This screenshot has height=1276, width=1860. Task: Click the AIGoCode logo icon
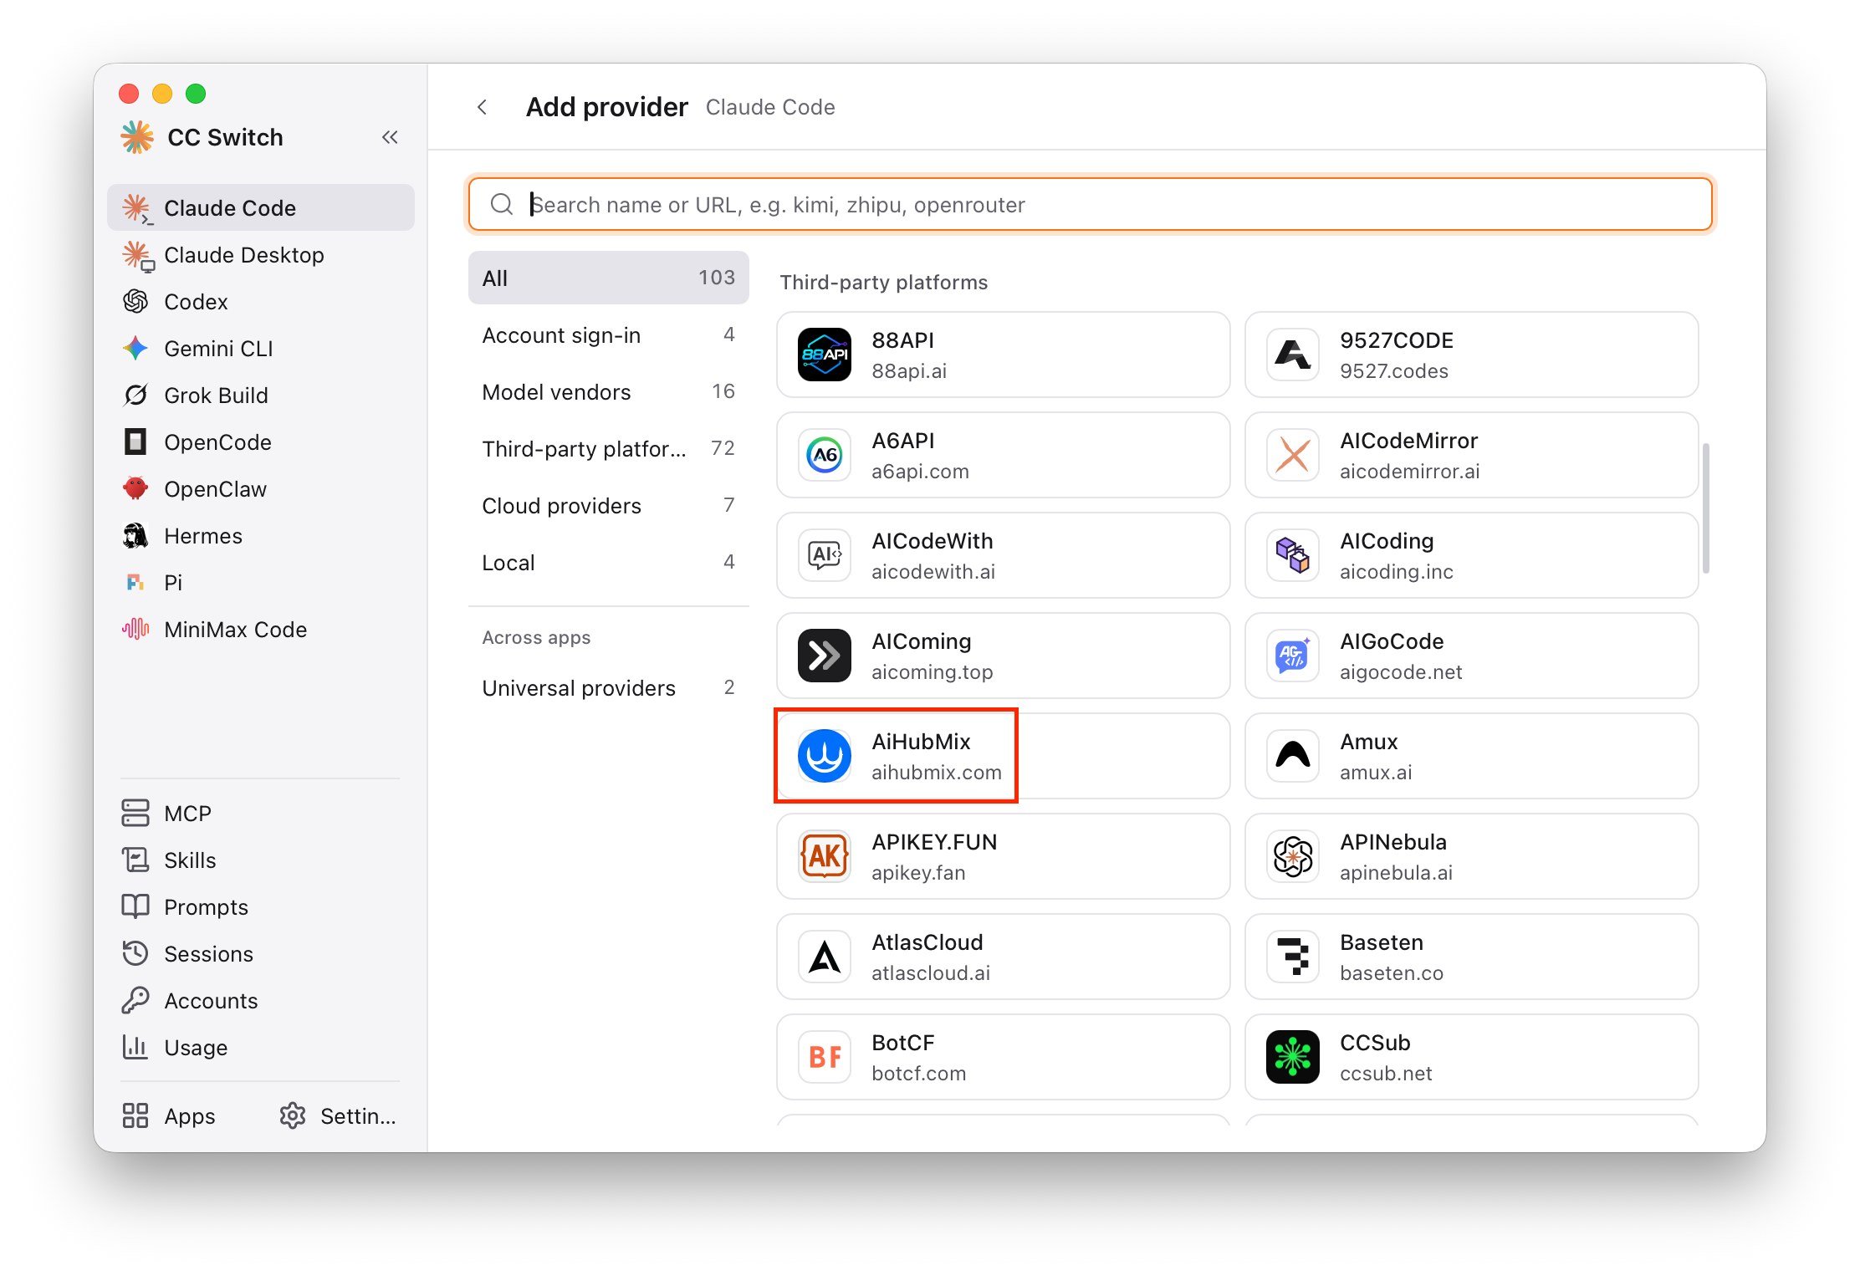[1293, 656]
